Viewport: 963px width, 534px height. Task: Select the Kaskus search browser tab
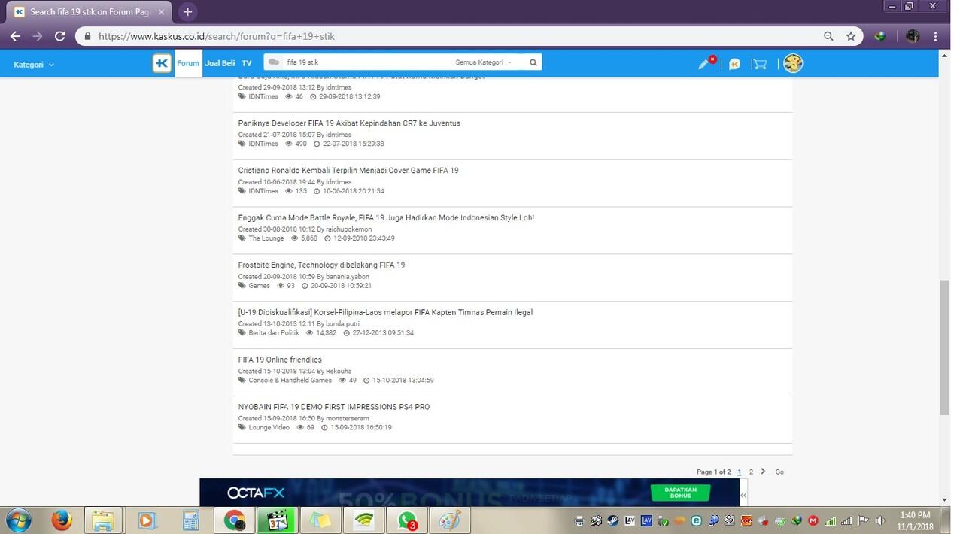pos(89,12)
